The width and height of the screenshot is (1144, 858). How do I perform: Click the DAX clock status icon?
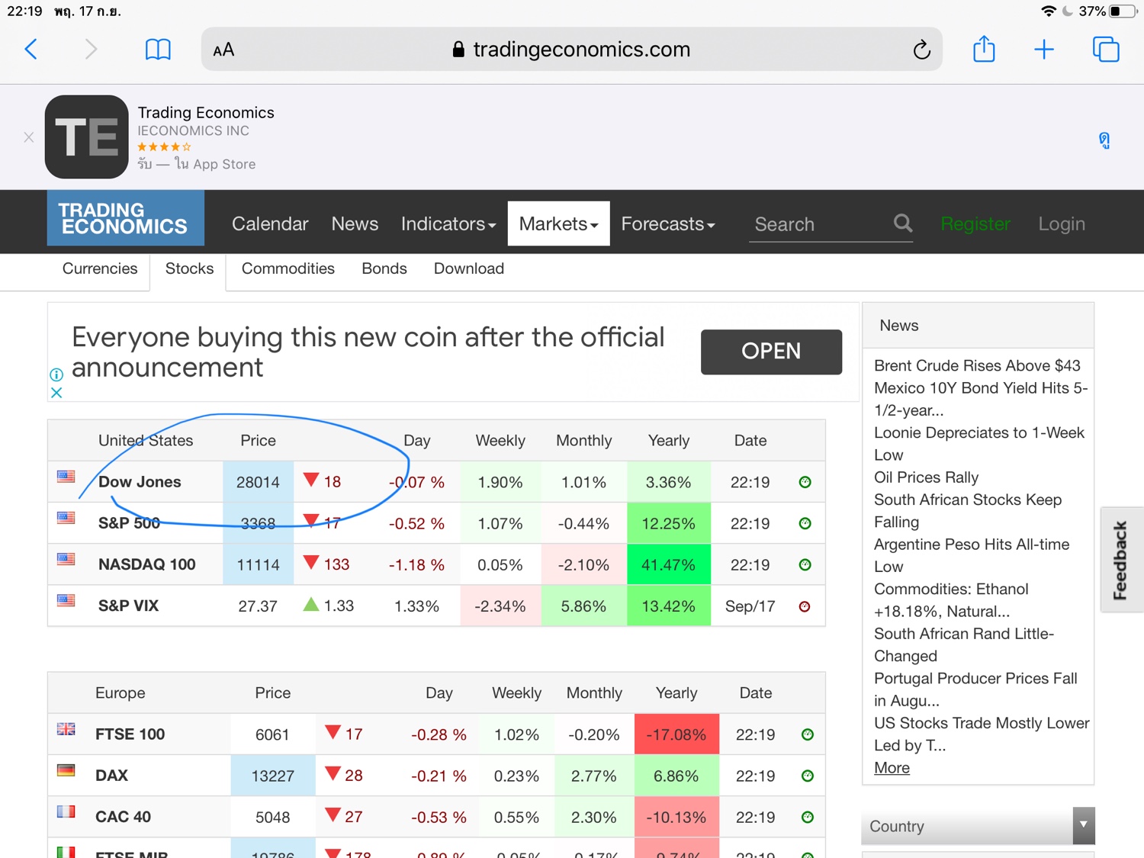coord(808,776)
